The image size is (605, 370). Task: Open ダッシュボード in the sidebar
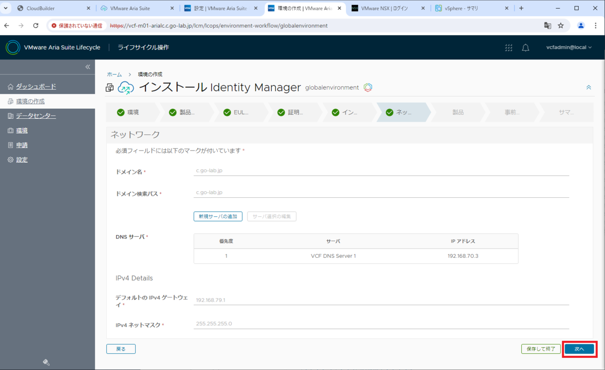coord(36,87)
